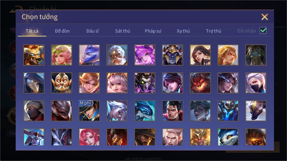Pick the blue raccoon hero portrait
The image size is (287, 161).
(x=228, y=137)
